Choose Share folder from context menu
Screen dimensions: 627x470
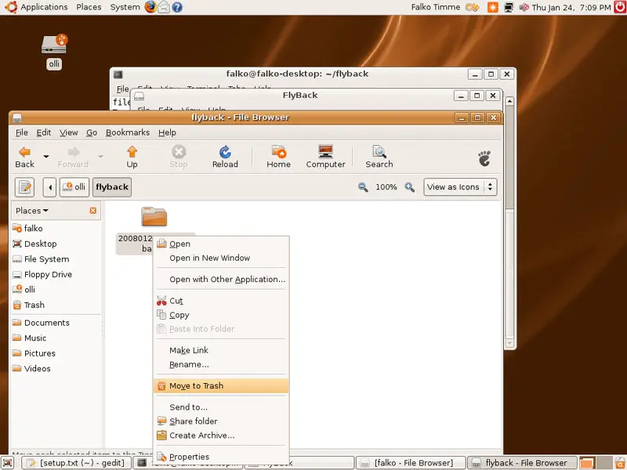point(221,421)
